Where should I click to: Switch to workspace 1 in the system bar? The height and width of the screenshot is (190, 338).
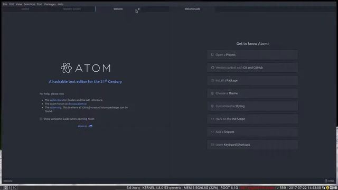click(x=2, y=188)
